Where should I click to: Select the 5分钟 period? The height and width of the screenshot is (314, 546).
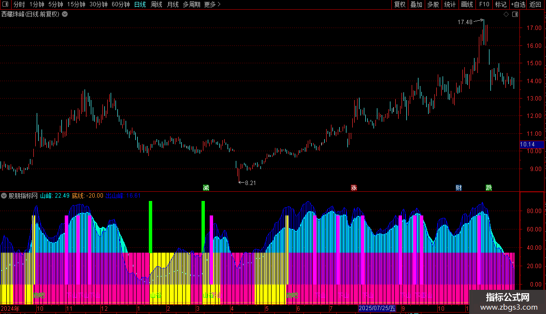[56, 4]
